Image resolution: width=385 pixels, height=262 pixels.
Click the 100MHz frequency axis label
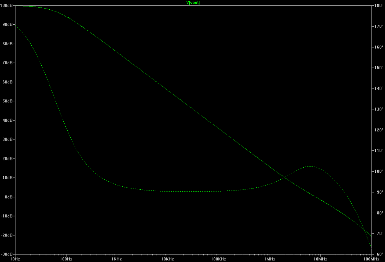(371, 259)
